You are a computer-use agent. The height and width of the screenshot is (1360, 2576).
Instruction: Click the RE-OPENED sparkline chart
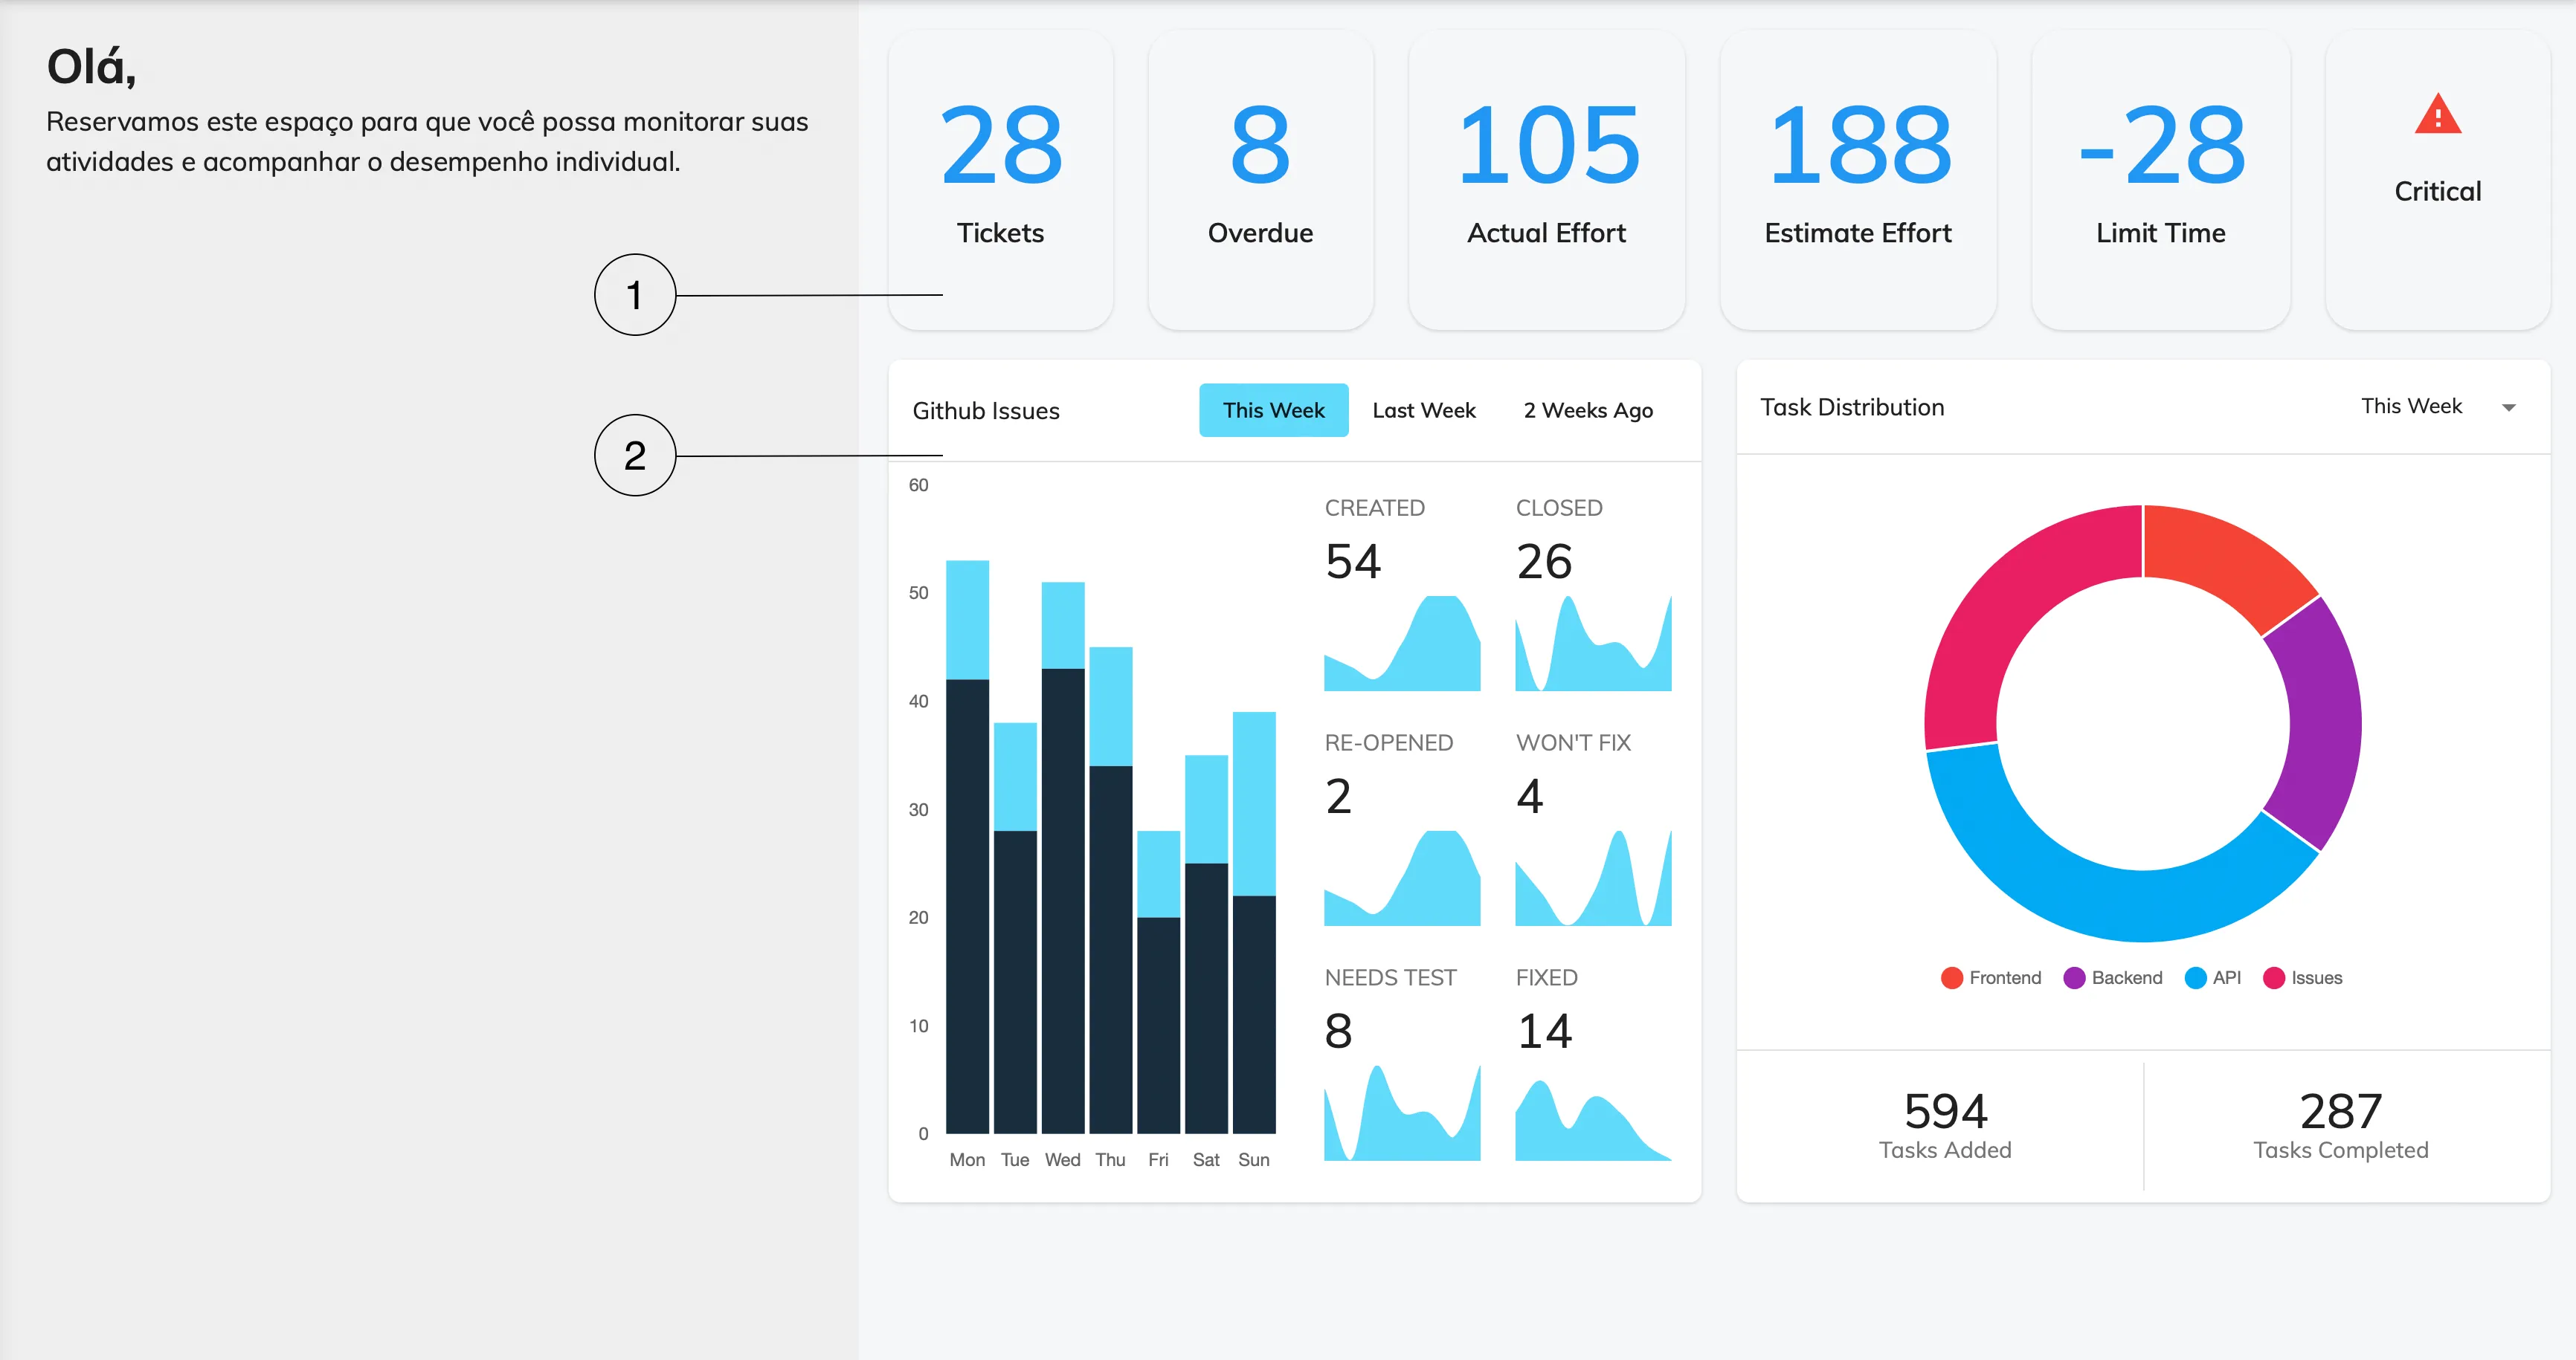point(1401,878)
